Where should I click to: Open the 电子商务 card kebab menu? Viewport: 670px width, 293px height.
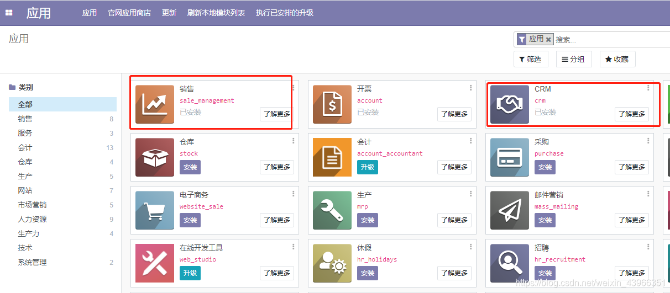point(293,194)
